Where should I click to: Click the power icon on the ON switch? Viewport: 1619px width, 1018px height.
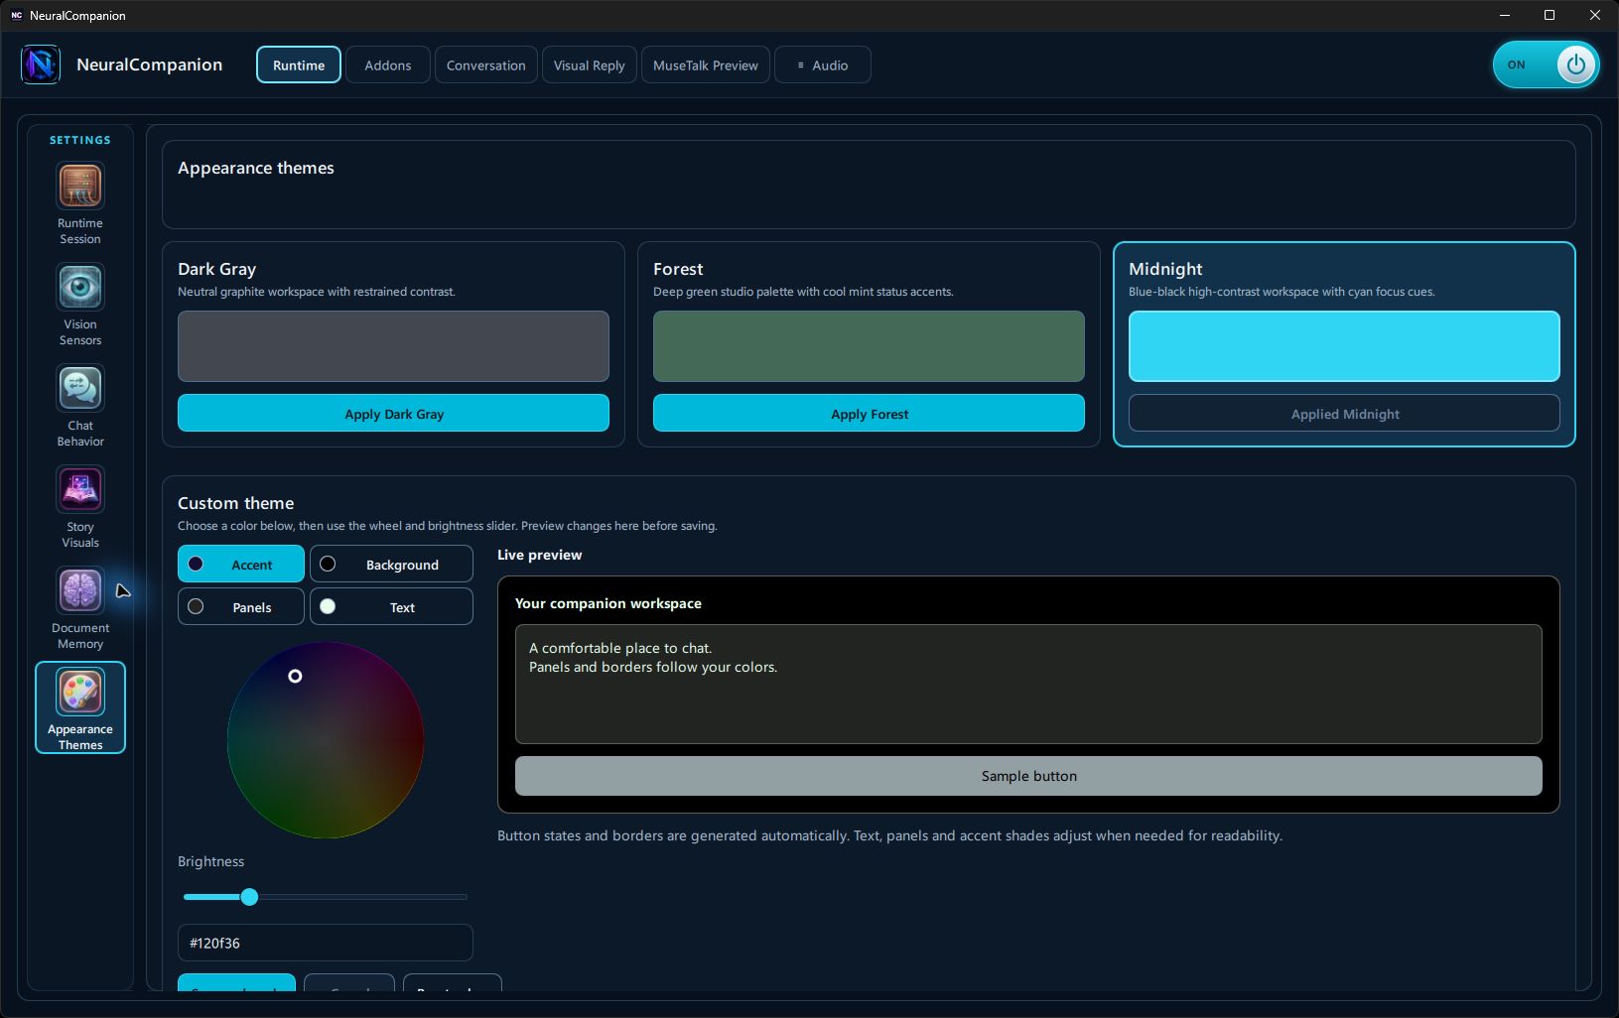[x=1575, y=64]
